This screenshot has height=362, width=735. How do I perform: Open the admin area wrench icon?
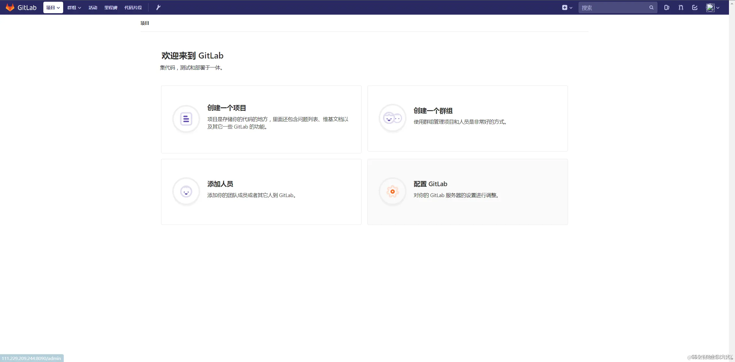(x=158, y=7)
